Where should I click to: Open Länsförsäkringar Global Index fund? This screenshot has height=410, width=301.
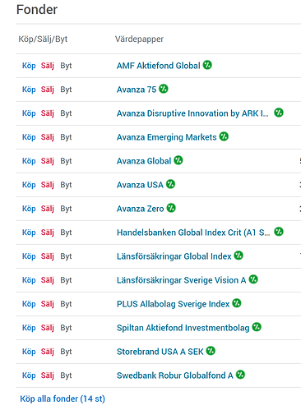pos(174,256)
